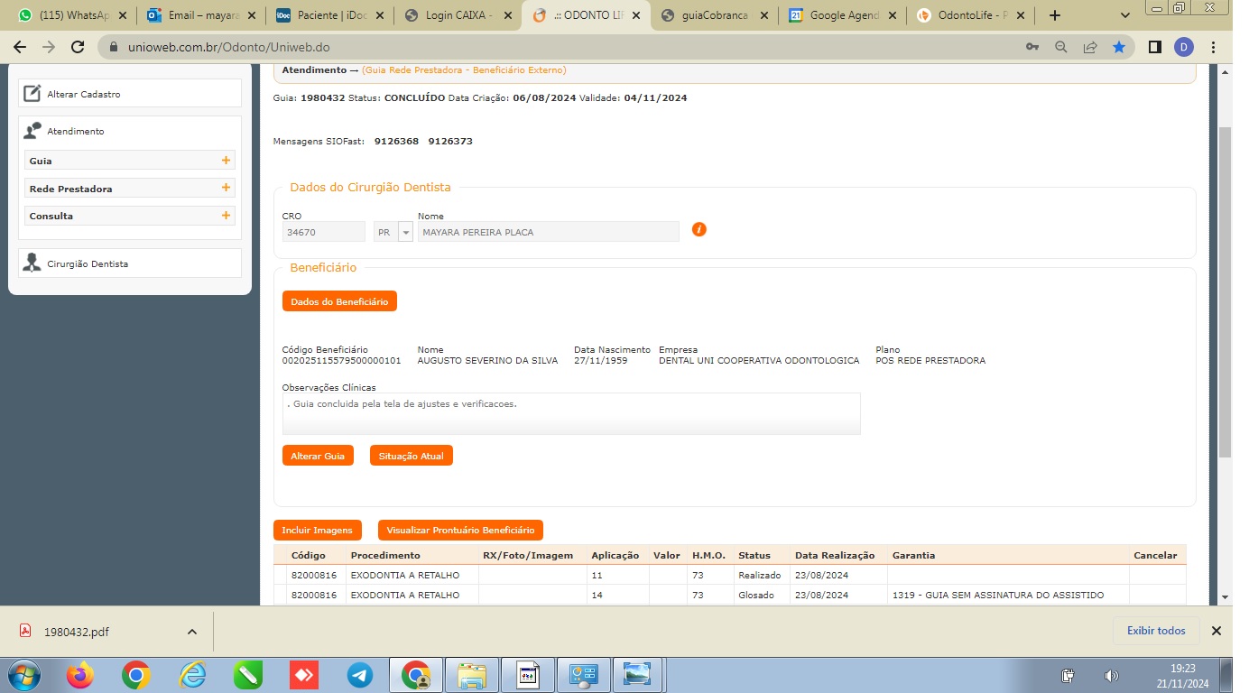The height and width of the screenshot is (693, 1249).
Task: Expand the Guia menu section
Action: point(226,161)
